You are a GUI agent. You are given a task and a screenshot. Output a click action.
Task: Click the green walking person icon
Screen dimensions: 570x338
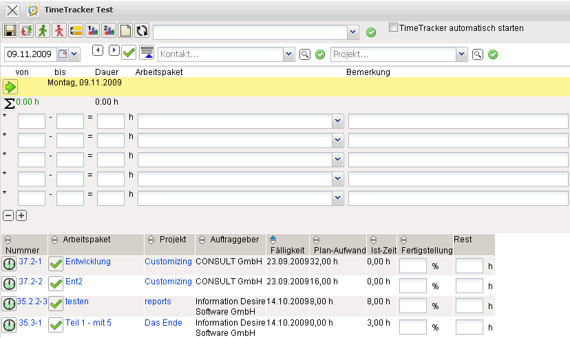[x=43, y=30]
